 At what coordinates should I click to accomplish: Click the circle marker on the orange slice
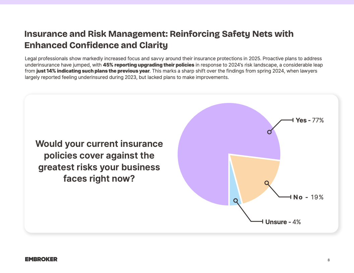pos(267,183)
